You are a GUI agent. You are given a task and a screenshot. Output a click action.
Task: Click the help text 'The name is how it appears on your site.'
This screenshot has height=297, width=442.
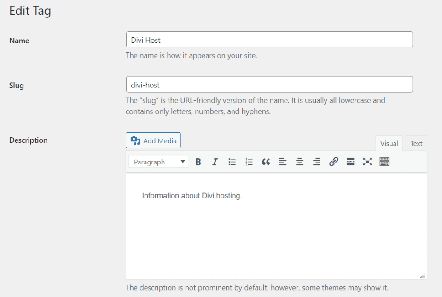(192, 56)
